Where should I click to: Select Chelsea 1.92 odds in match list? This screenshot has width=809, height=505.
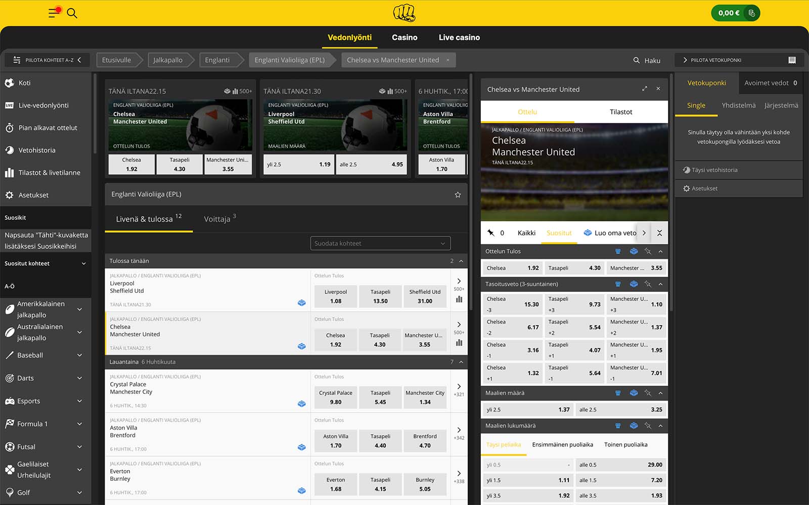pyautogui.click(x=335, y=340)
